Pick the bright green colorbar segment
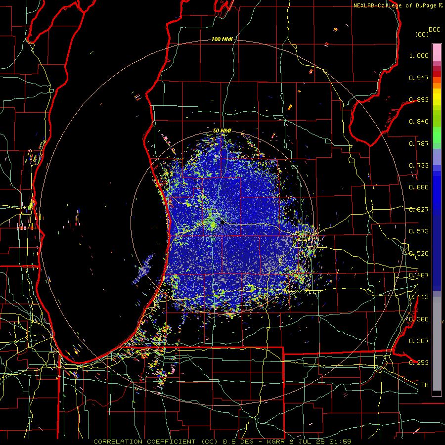445x445 pixels. point(437,135)
